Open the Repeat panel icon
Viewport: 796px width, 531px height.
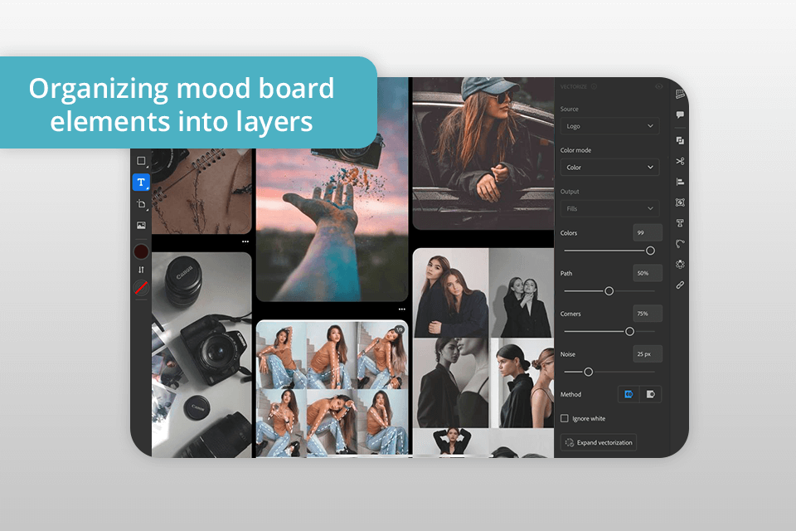click(x=680, y=264)
